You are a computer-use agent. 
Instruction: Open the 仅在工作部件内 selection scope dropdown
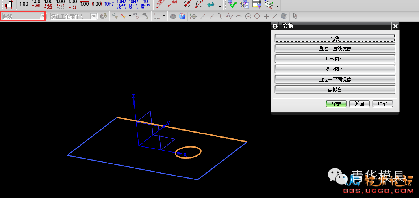(74, 16)
